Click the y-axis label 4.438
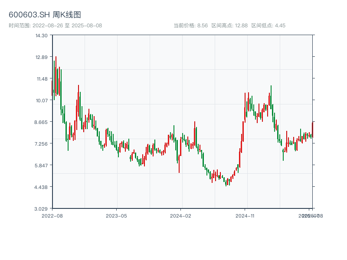 [x=41, y=187]
